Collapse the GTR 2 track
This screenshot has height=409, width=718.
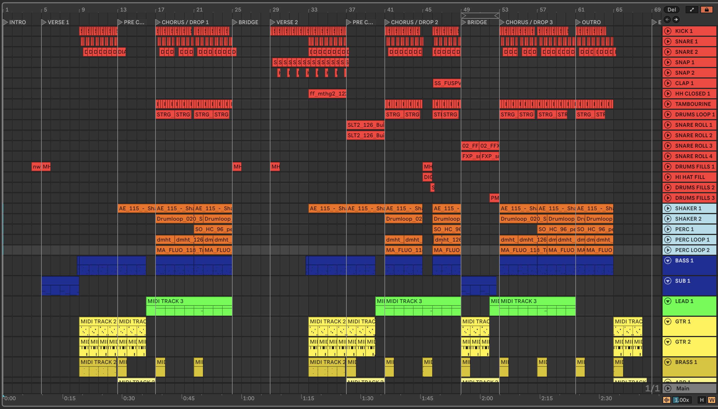click(668, 341)
